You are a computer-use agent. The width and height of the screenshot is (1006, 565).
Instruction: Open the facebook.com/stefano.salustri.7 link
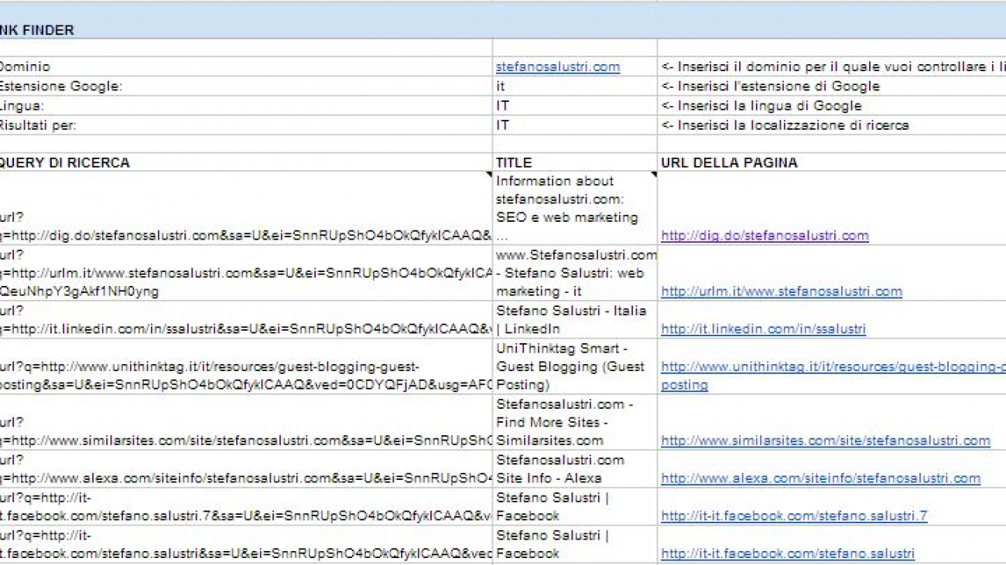click(x=793, y=516)
